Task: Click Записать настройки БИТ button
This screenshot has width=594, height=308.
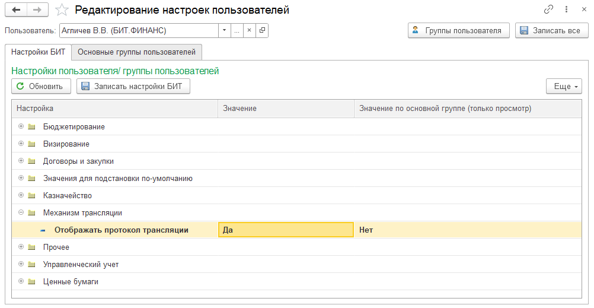Action: tap(133, 87)
